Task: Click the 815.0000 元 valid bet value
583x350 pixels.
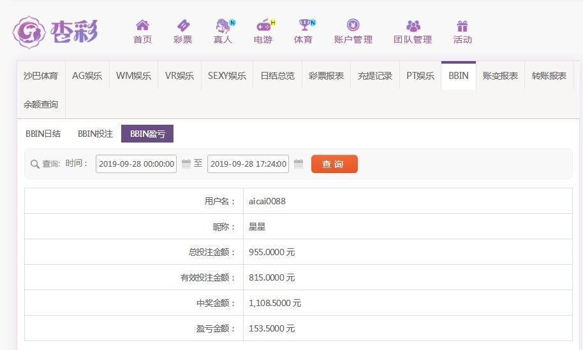Action: (272, 277)
